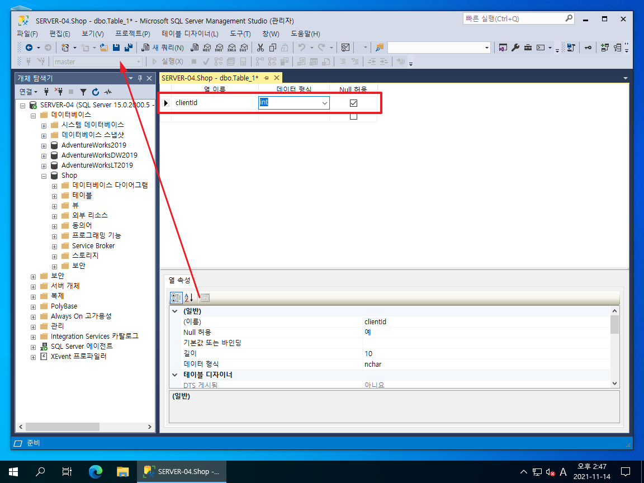The height and width of the screenshot is (483, 644).
Task: Open the 연결 dropdown in Object Explorer
Action: coord(29,92)
